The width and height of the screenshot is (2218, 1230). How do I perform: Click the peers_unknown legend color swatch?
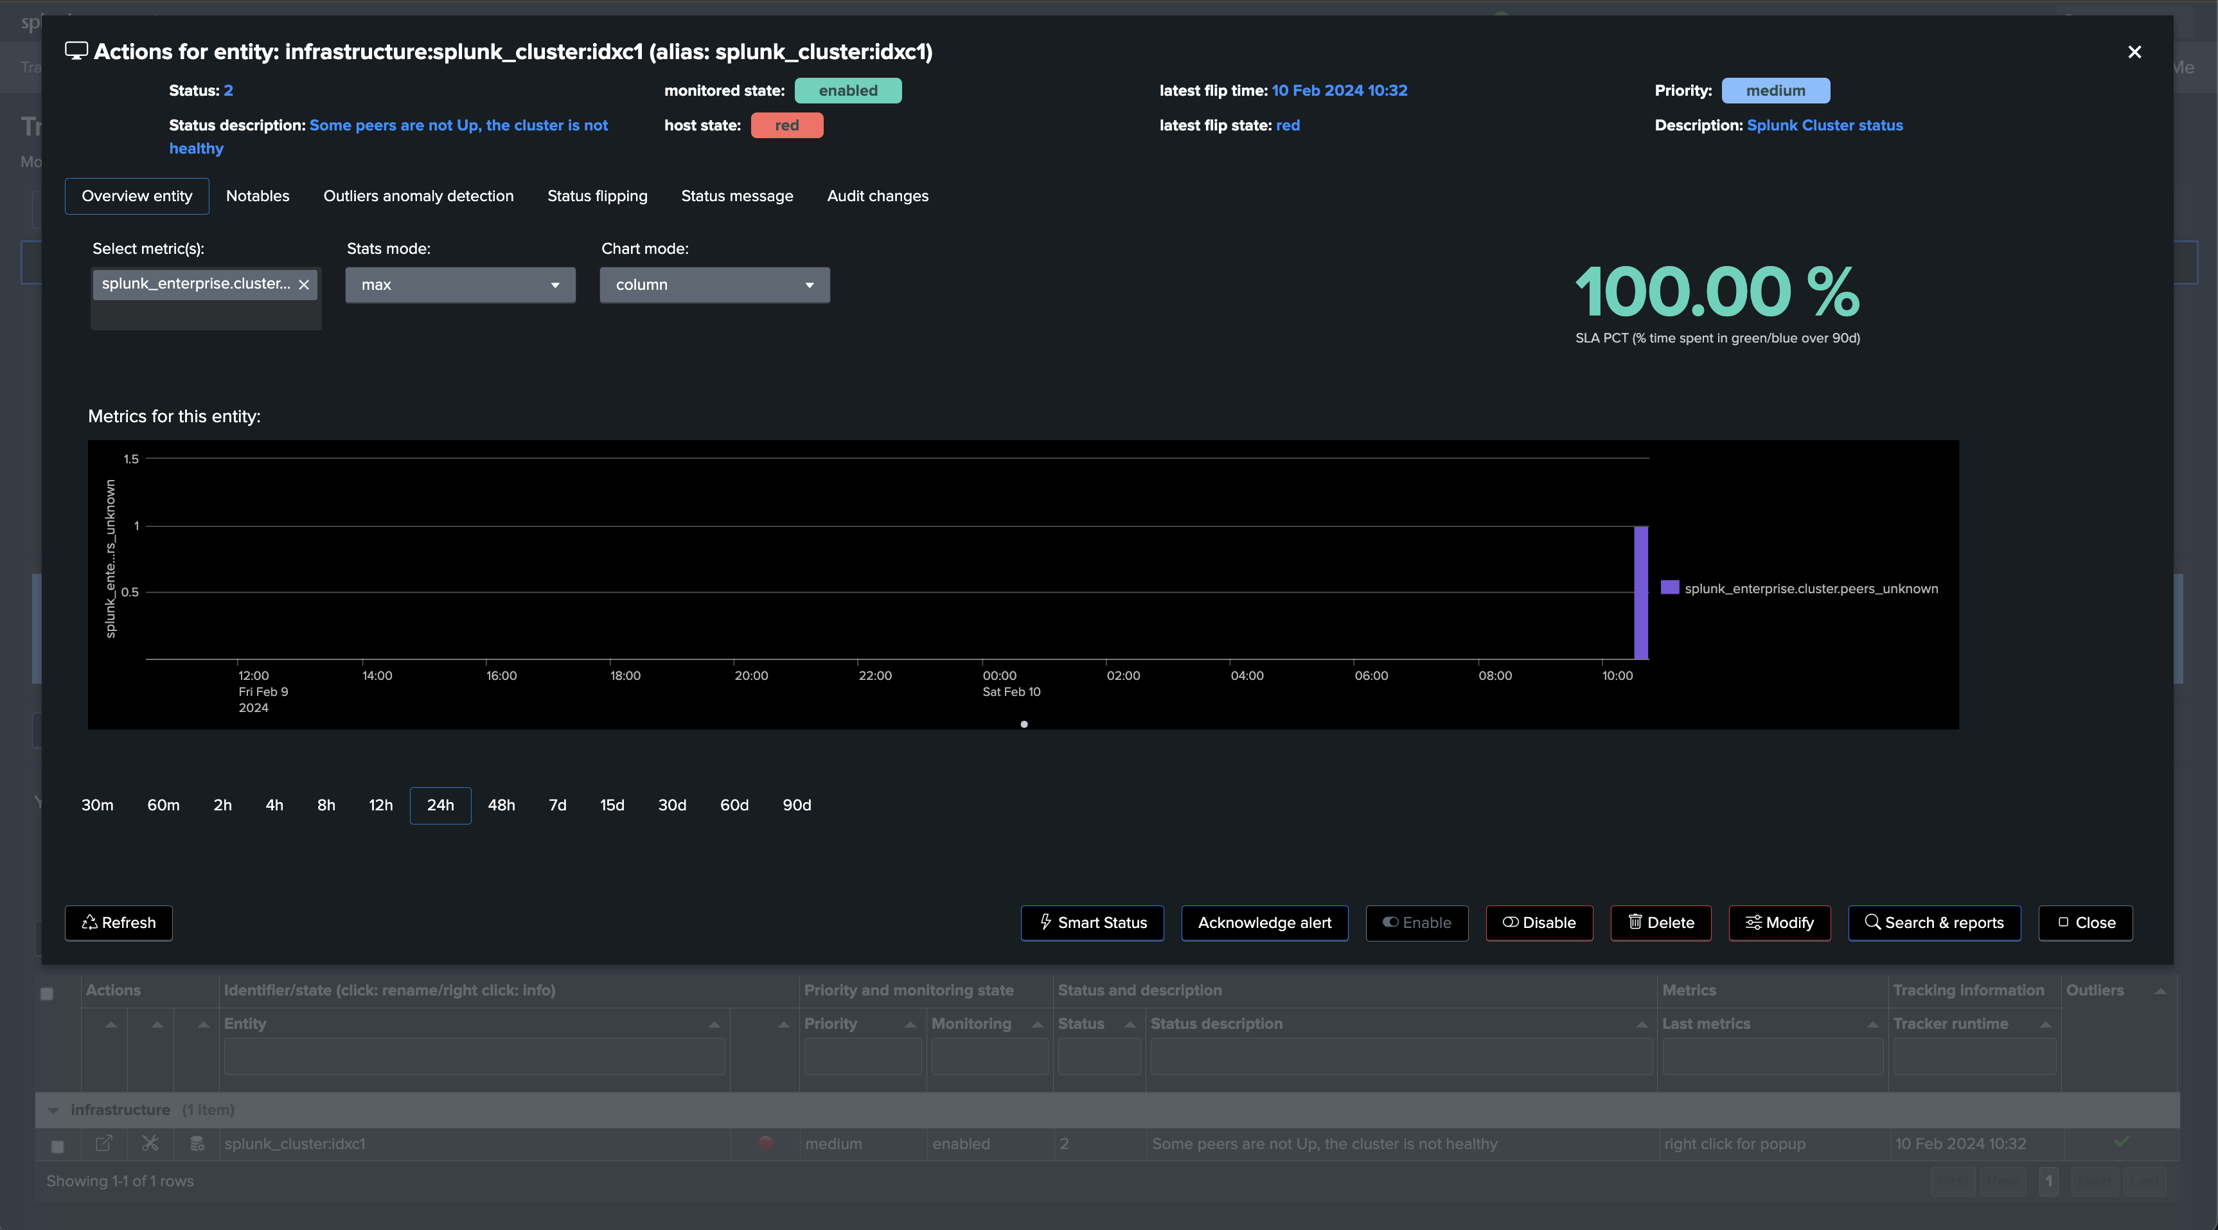click(x=1669, y=588)
